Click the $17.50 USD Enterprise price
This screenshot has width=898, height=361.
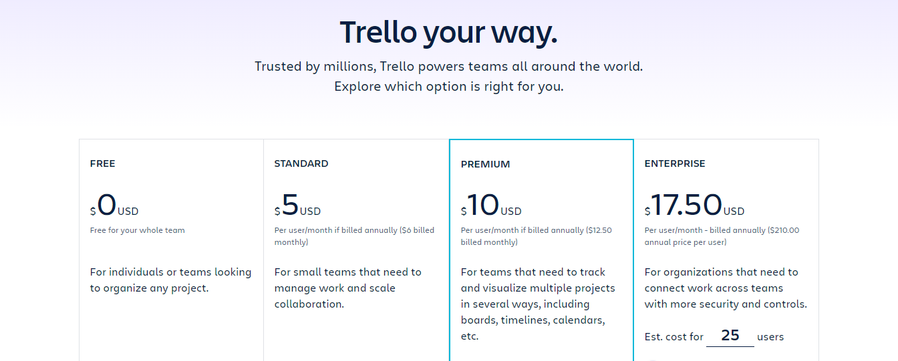coord(694,206)
